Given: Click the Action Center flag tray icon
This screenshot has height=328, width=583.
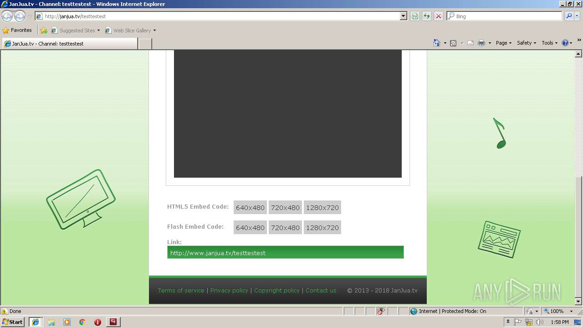Looking at the screenshot, I should (x=518, y=322).
